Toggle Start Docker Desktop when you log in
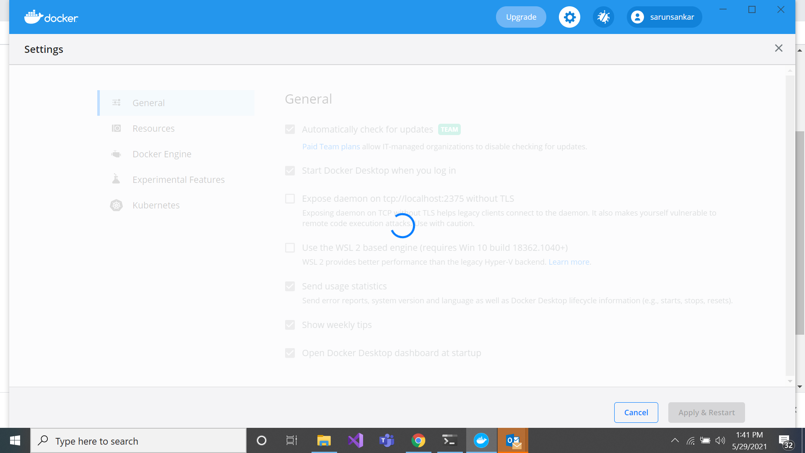 [290, 171]
